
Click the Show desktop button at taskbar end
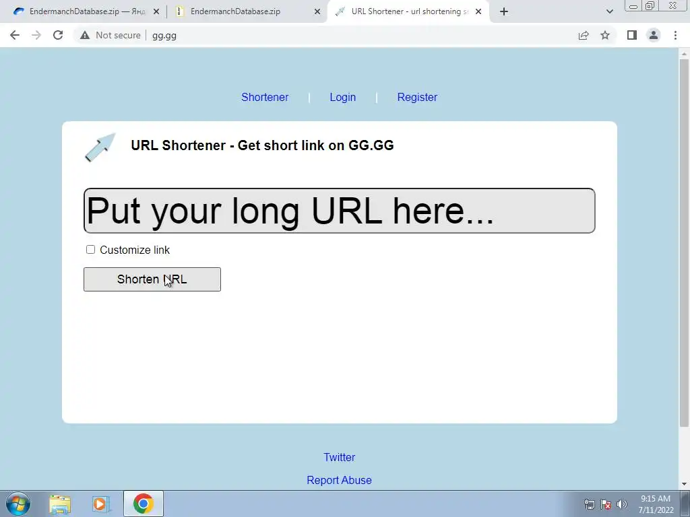(685, 504)
